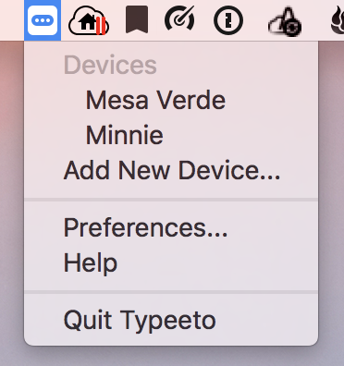The image size is (344, 366).
Task: Click the three dots inside Typeeto icon
Action: click(43, 20)
